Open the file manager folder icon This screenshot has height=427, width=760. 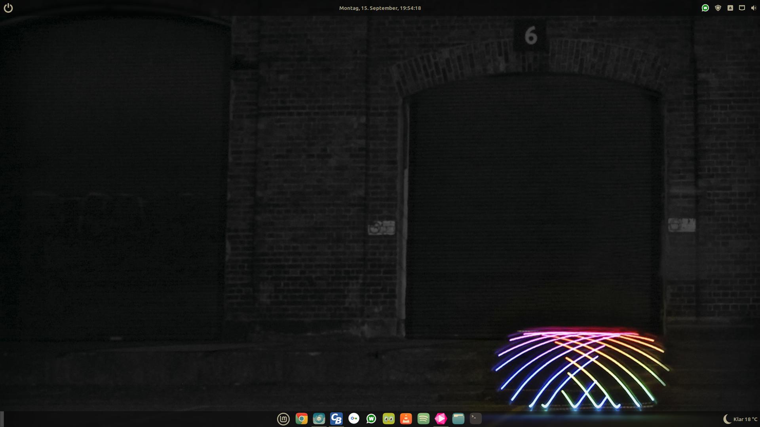458,419
